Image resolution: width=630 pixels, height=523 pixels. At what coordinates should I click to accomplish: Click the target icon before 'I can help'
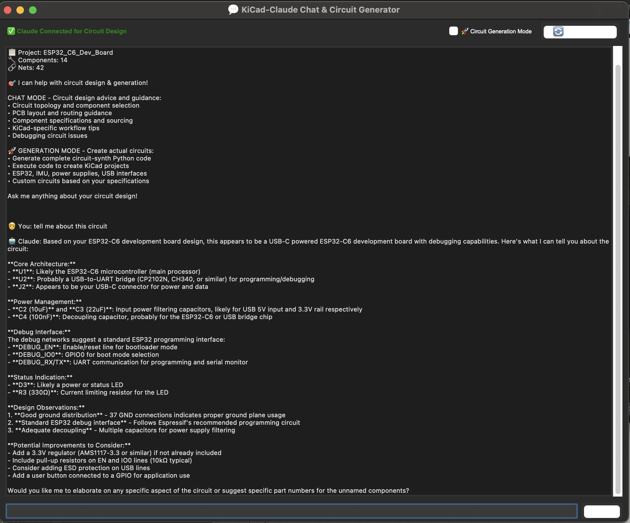[x=12, y=83]
